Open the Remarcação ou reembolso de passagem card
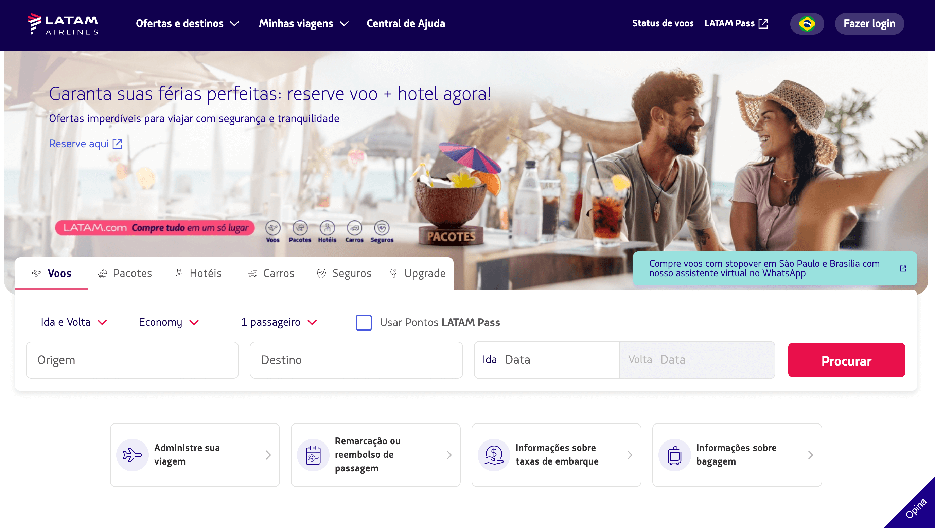This screenshot has height=528, width=935. tap(376, 455)
